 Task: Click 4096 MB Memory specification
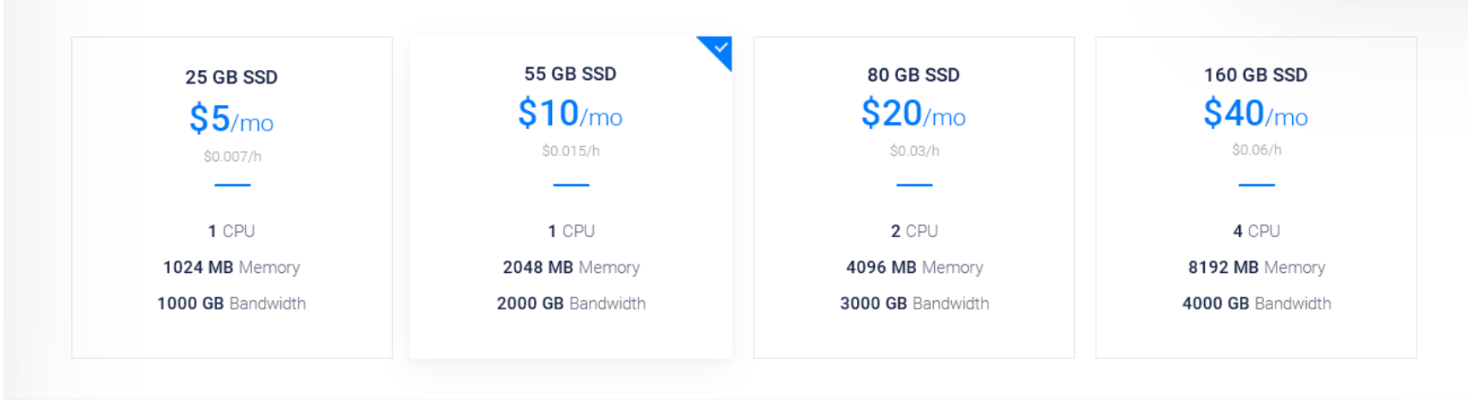coord(914,268)
